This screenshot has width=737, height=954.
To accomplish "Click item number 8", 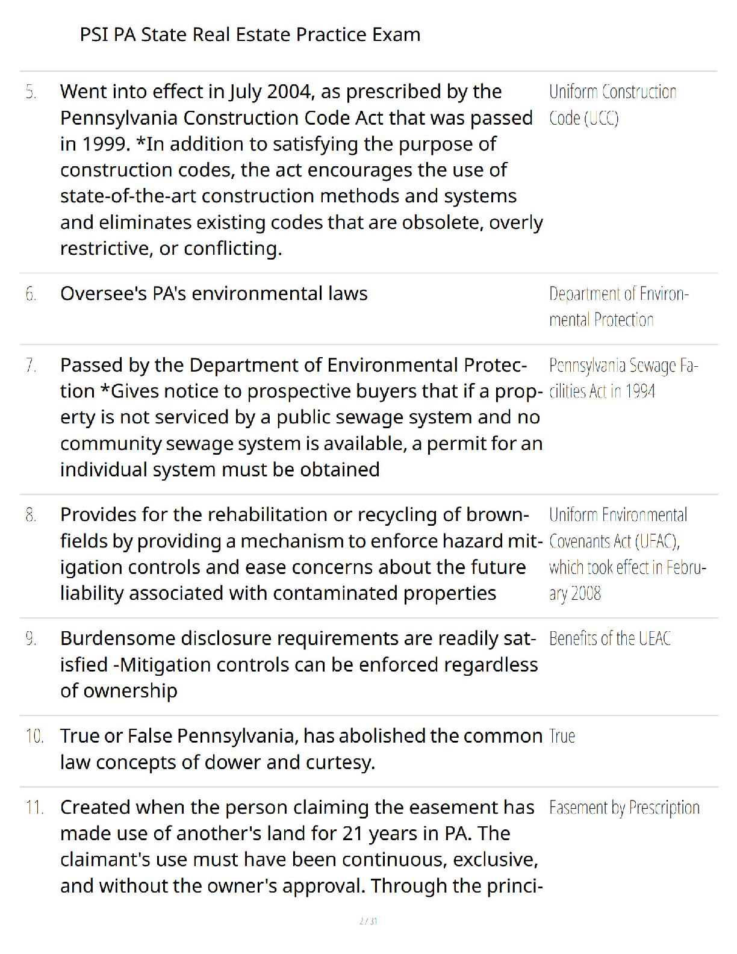I will tap(31, 516).
